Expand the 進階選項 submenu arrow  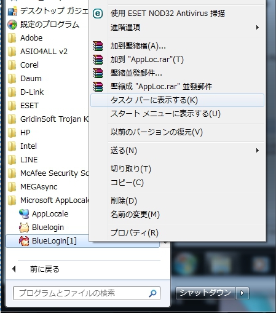click(258, 27)
